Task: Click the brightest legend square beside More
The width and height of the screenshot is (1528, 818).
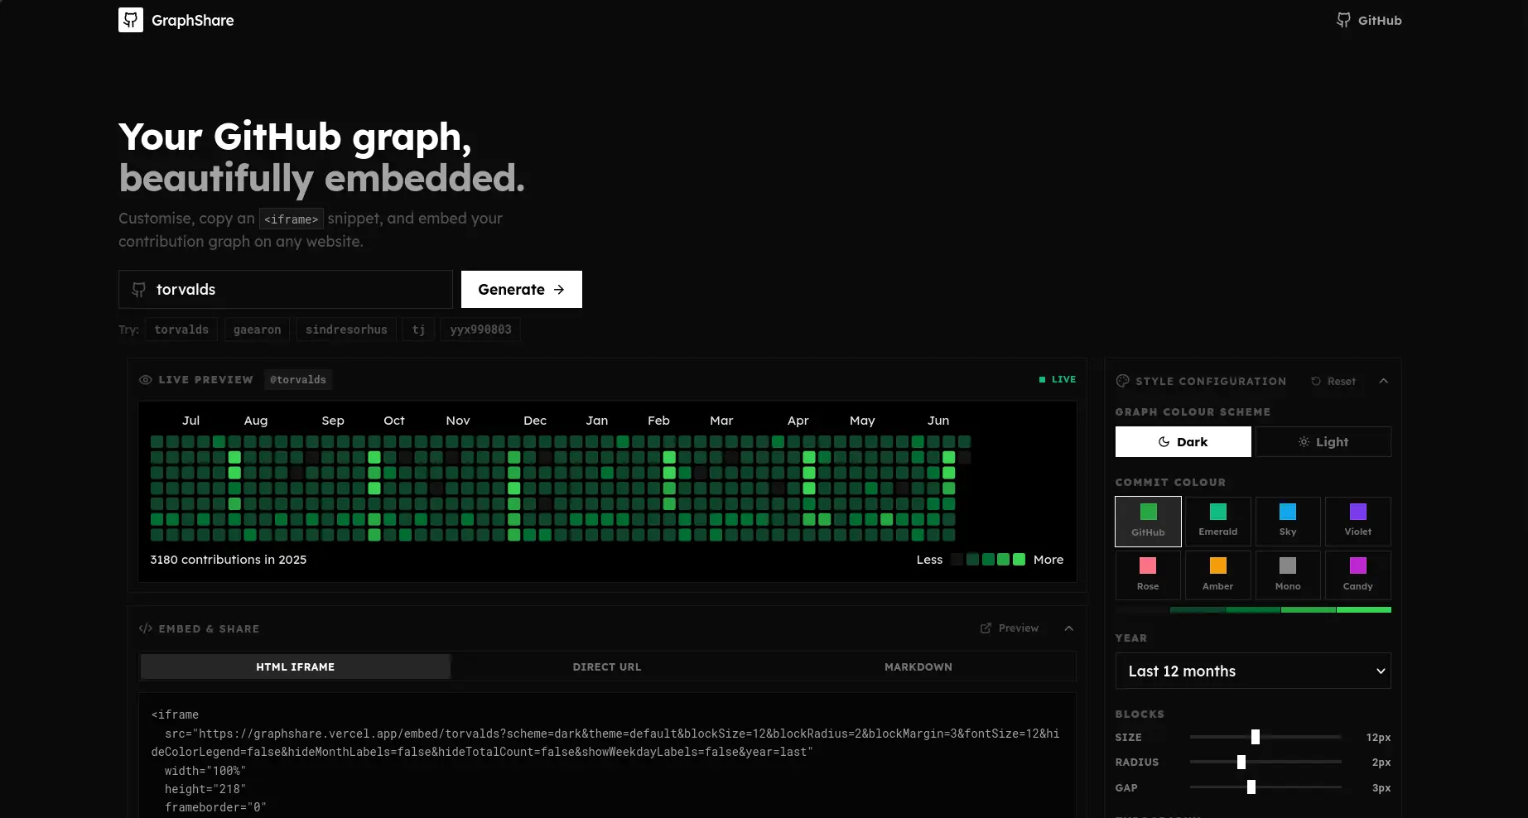Action: [x=1019, y=560]
